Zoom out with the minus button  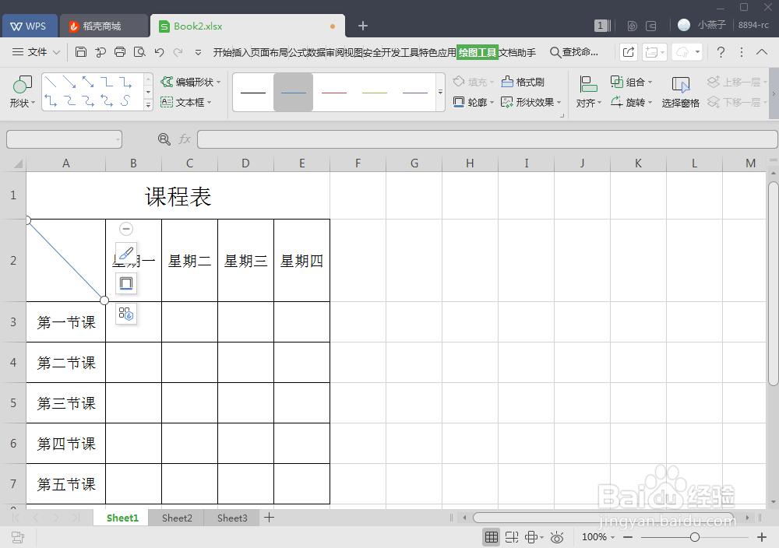[x=628, y=537]
